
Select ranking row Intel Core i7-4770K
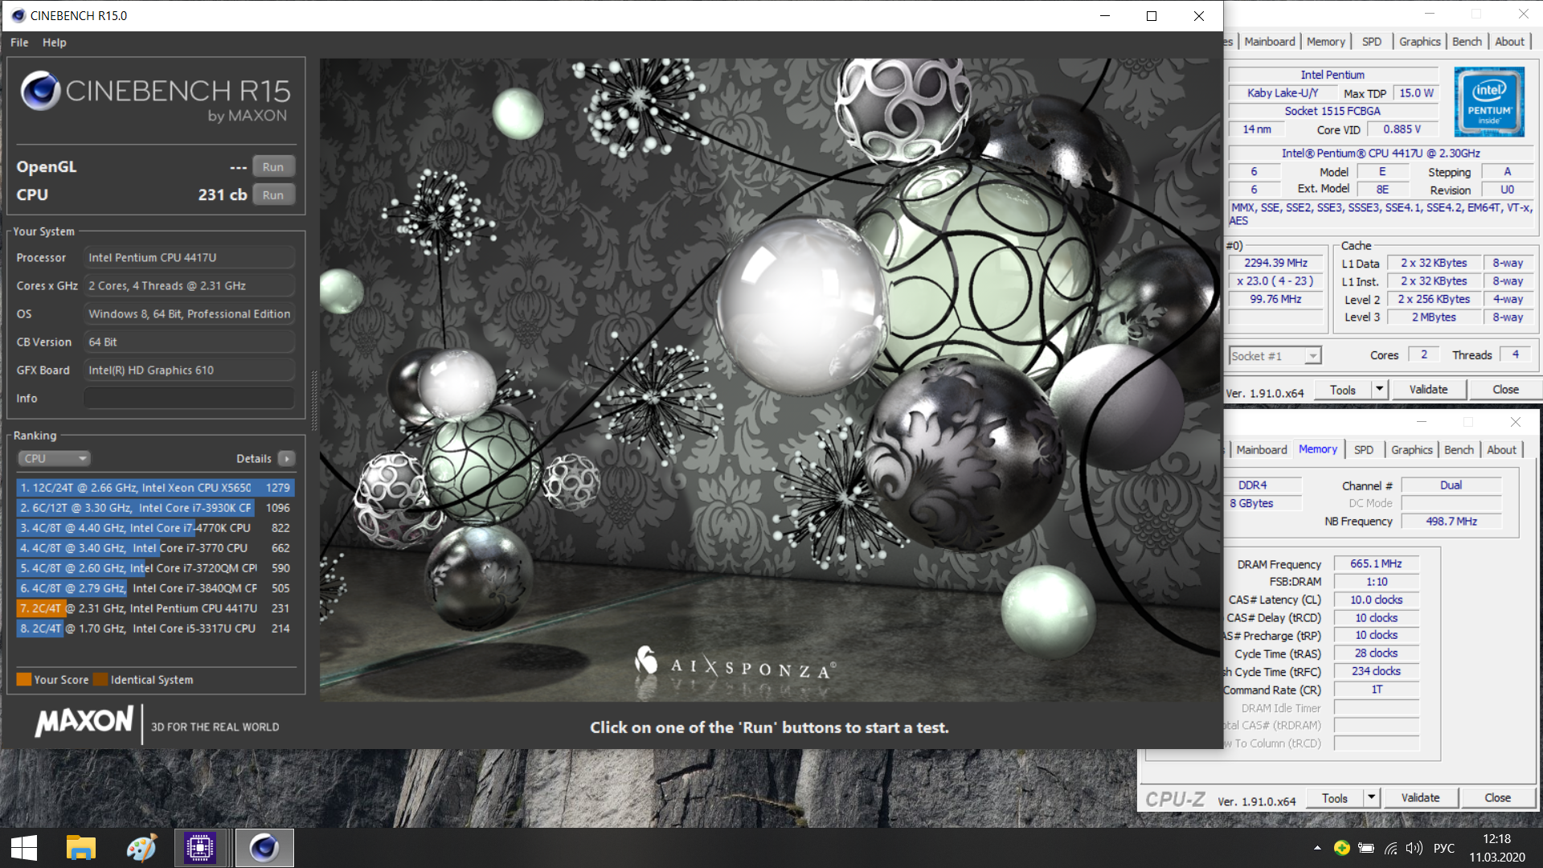155,528
